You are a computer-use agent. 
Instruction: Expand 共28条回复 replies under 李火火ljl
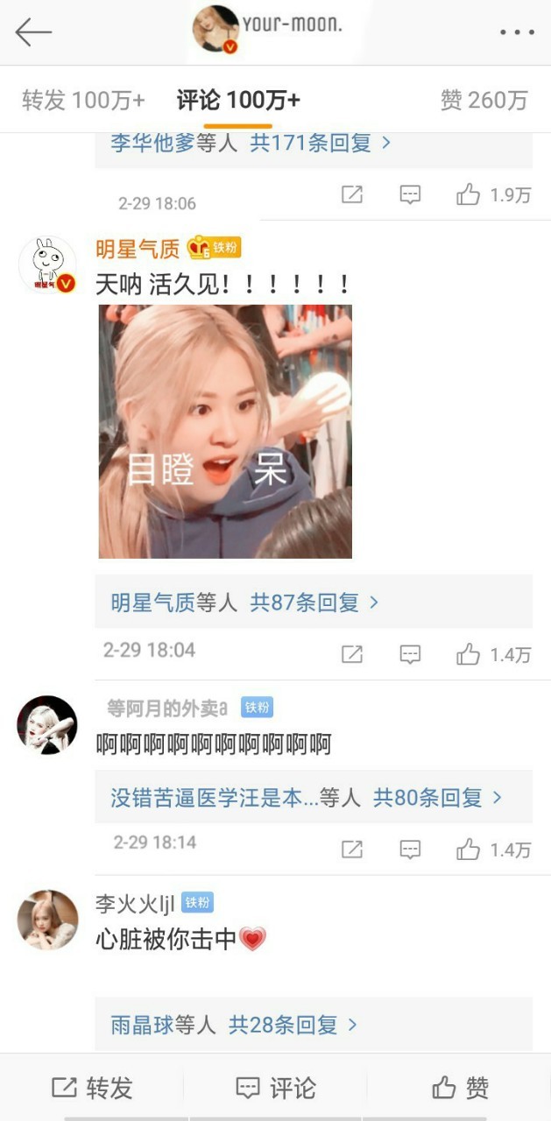tap(293, 1025)
